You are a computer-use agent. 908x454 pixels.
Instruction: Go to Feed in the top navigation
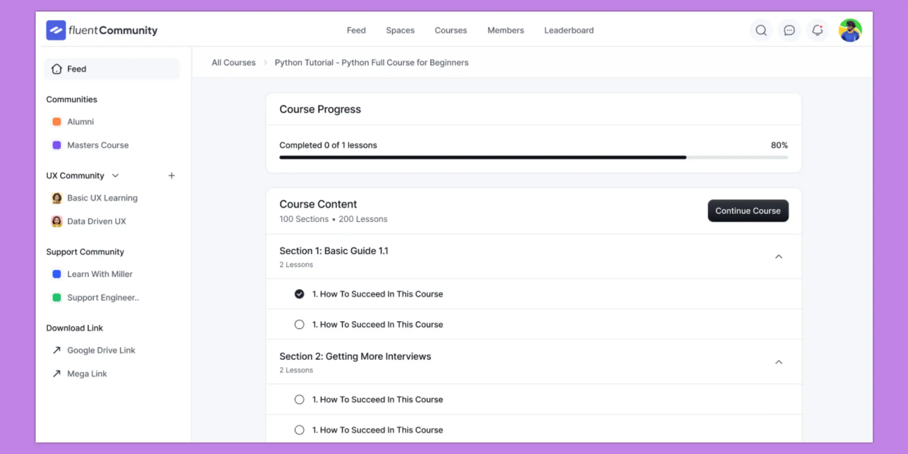coord(356,30)
